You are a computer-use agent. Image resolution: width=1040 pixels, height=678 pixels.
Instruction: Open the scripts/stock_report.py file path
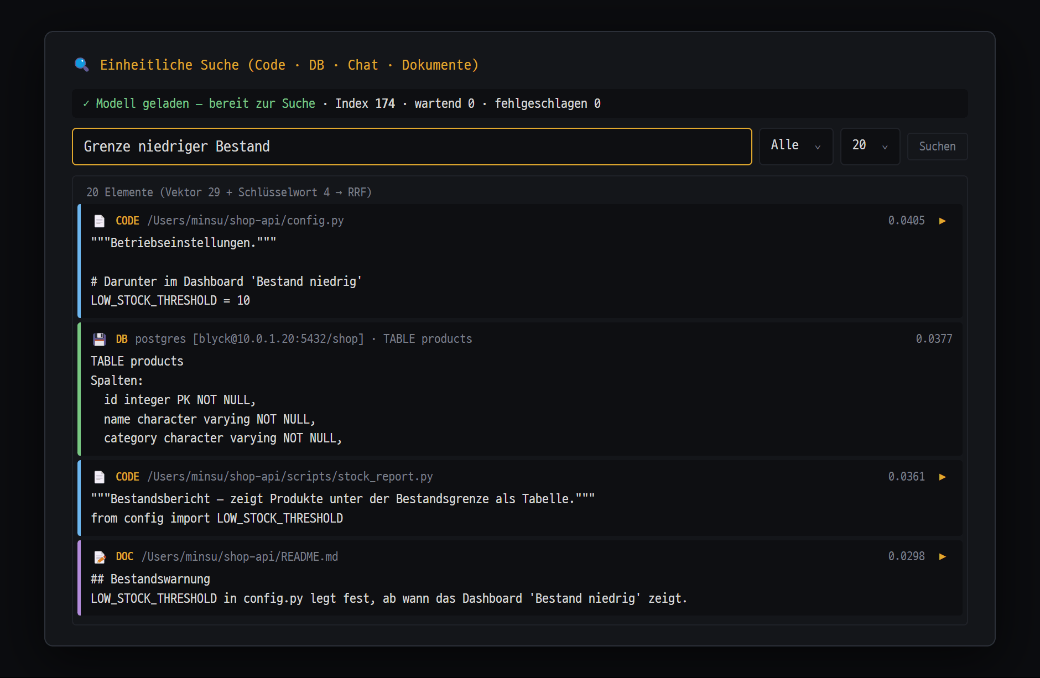[x=290, y=477]
